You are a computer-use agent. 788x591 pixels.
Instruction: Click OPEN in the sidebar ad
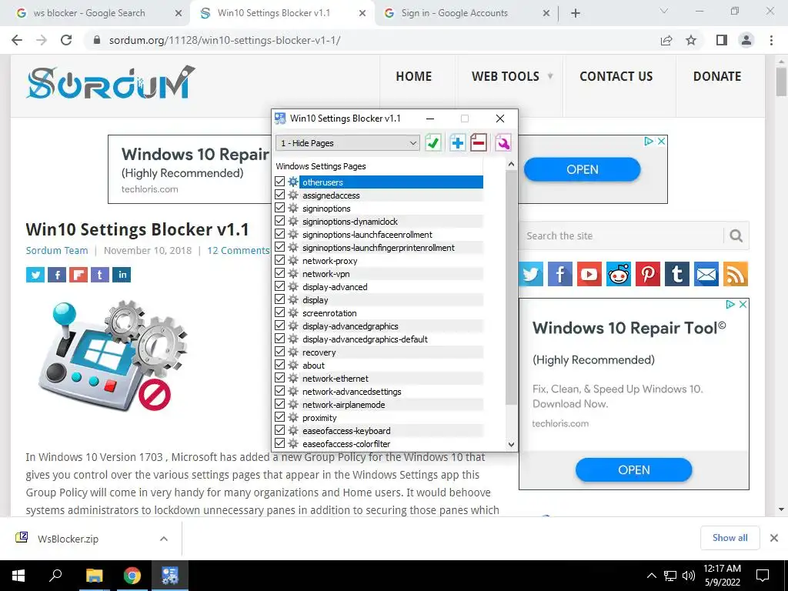pos(634,470)
